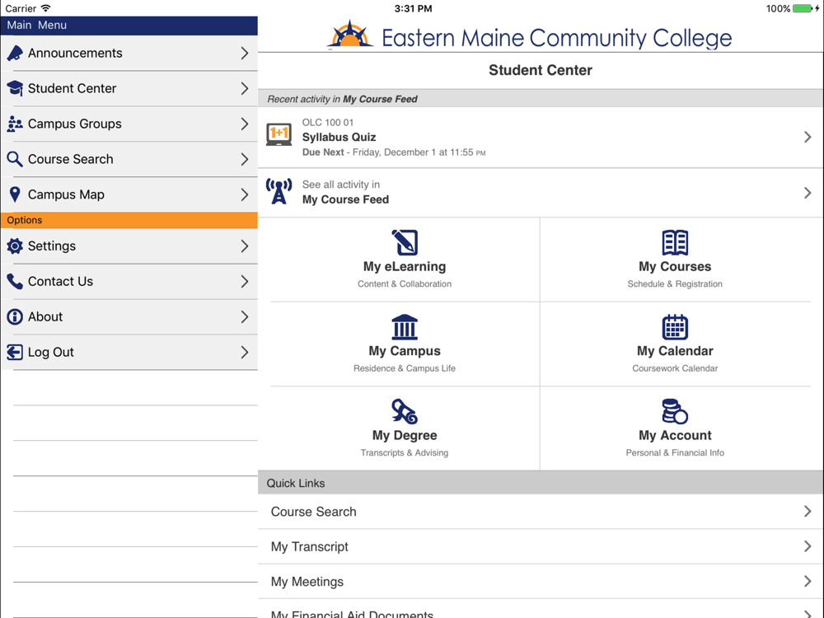The width and height of the screenshot is (824, 618).
Task: Tap the Log Out arrow icon
Action: [15, 352]
